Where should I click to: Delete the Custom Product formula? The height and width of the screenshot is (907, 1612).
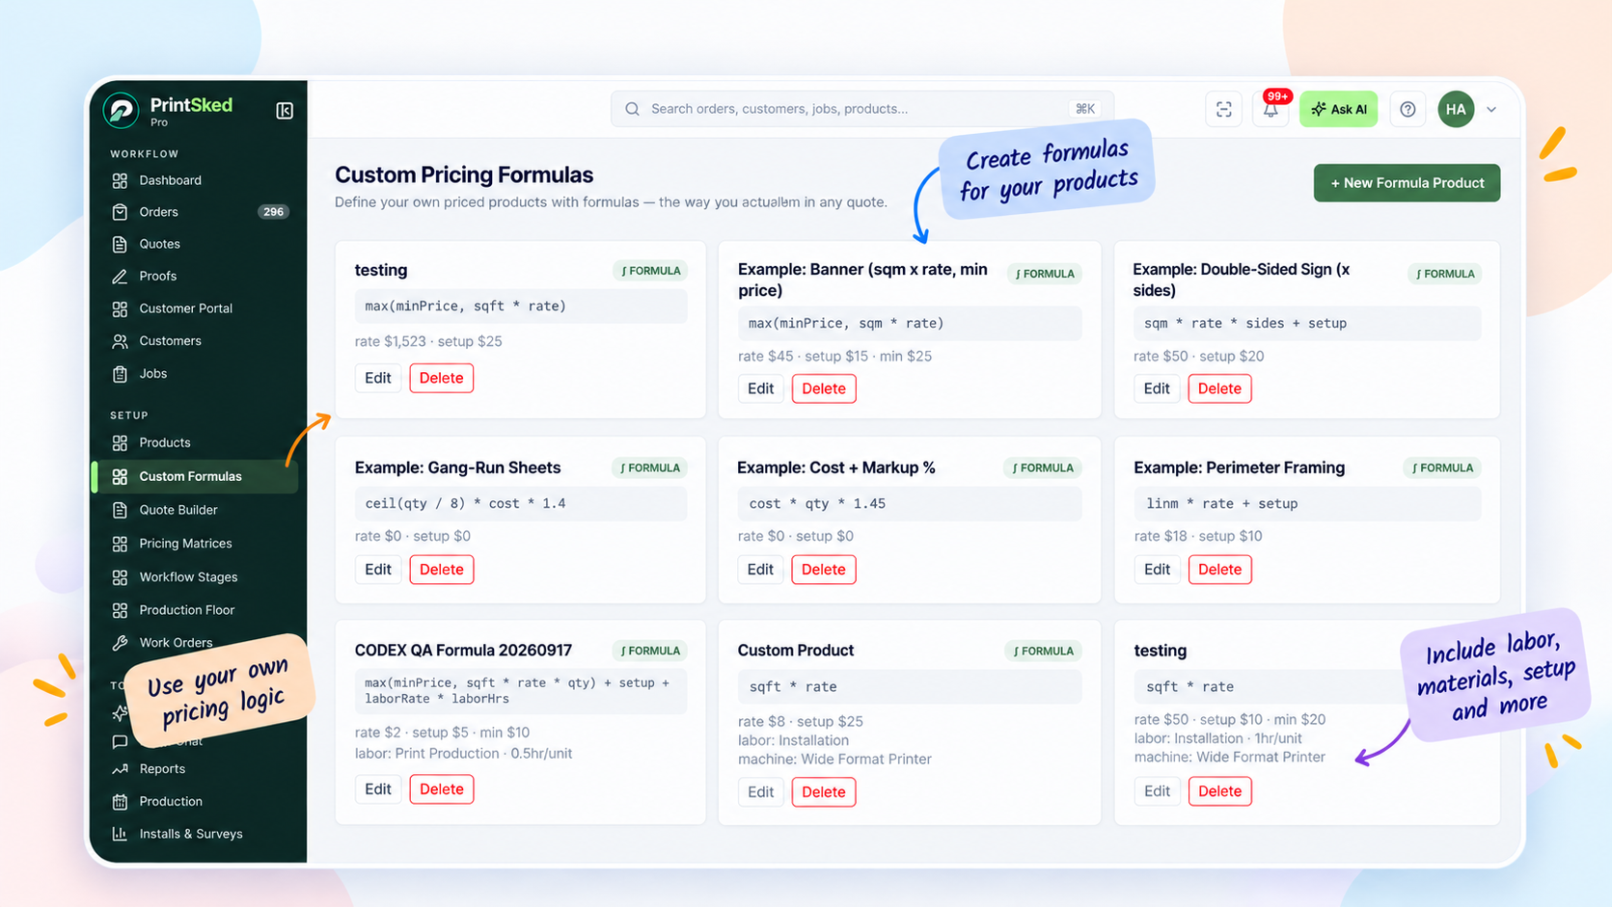(823, 792)
